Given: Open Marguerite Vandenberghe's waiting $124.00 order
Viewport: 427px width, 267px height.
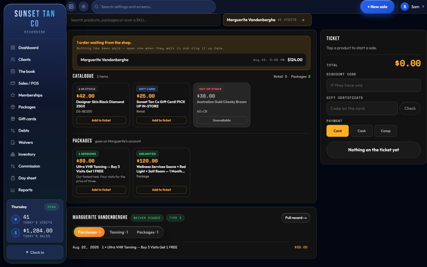Looking at the screenshot, I should [191, 60].
